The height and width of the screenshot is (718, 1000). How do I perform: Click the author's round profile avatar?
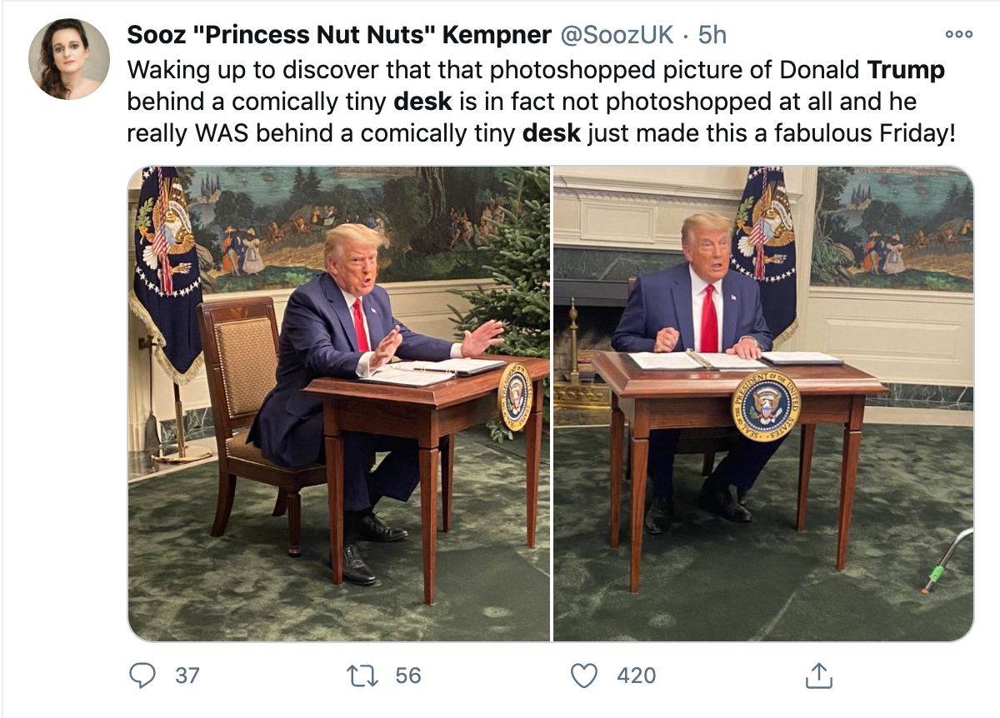point(69,58)
